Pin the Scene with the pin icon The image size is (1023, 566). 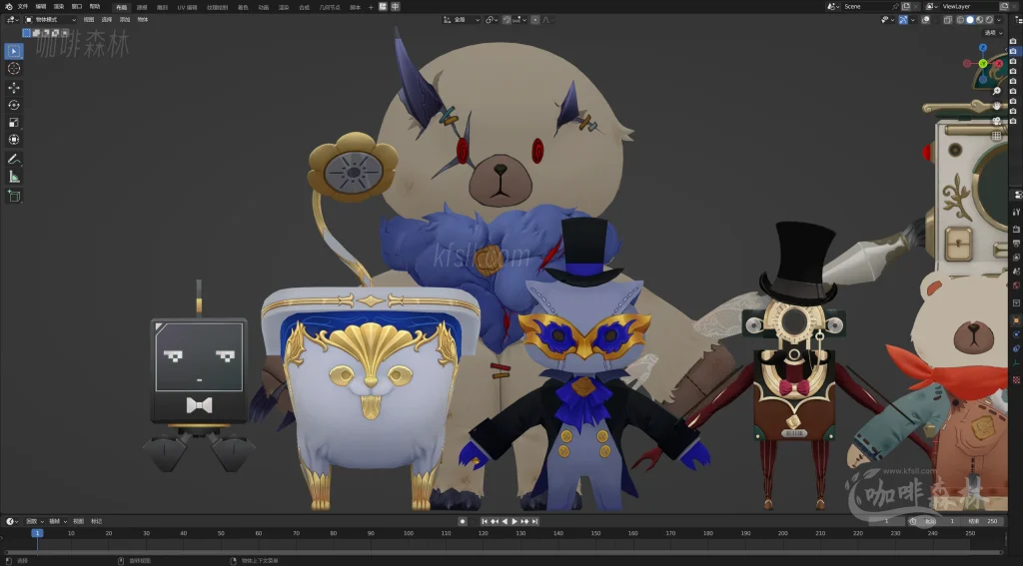click(x=896, y=7)
